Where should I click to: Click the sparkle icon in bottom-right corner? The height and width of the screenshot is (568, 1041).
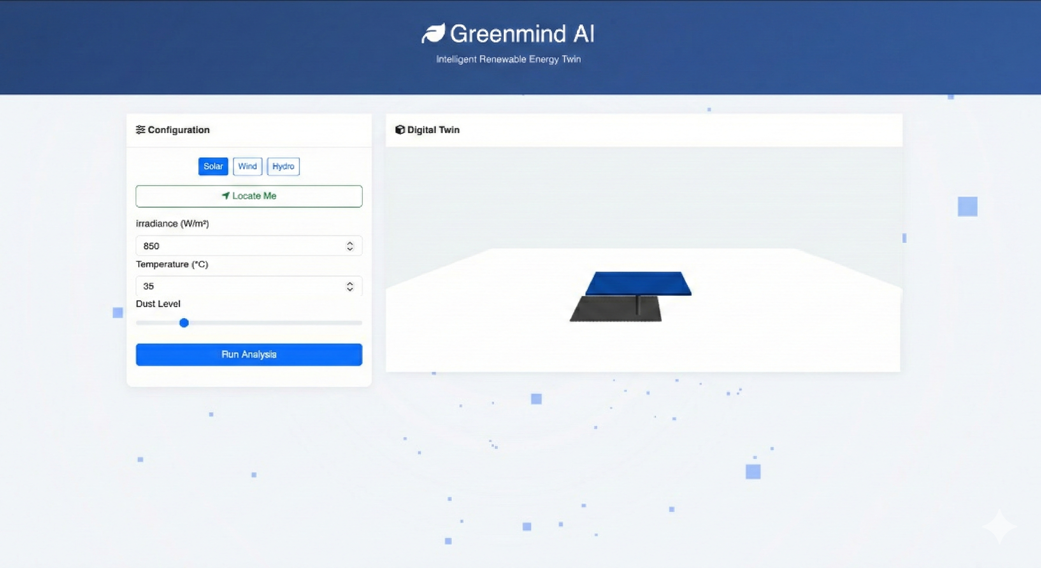pos(999,526)
